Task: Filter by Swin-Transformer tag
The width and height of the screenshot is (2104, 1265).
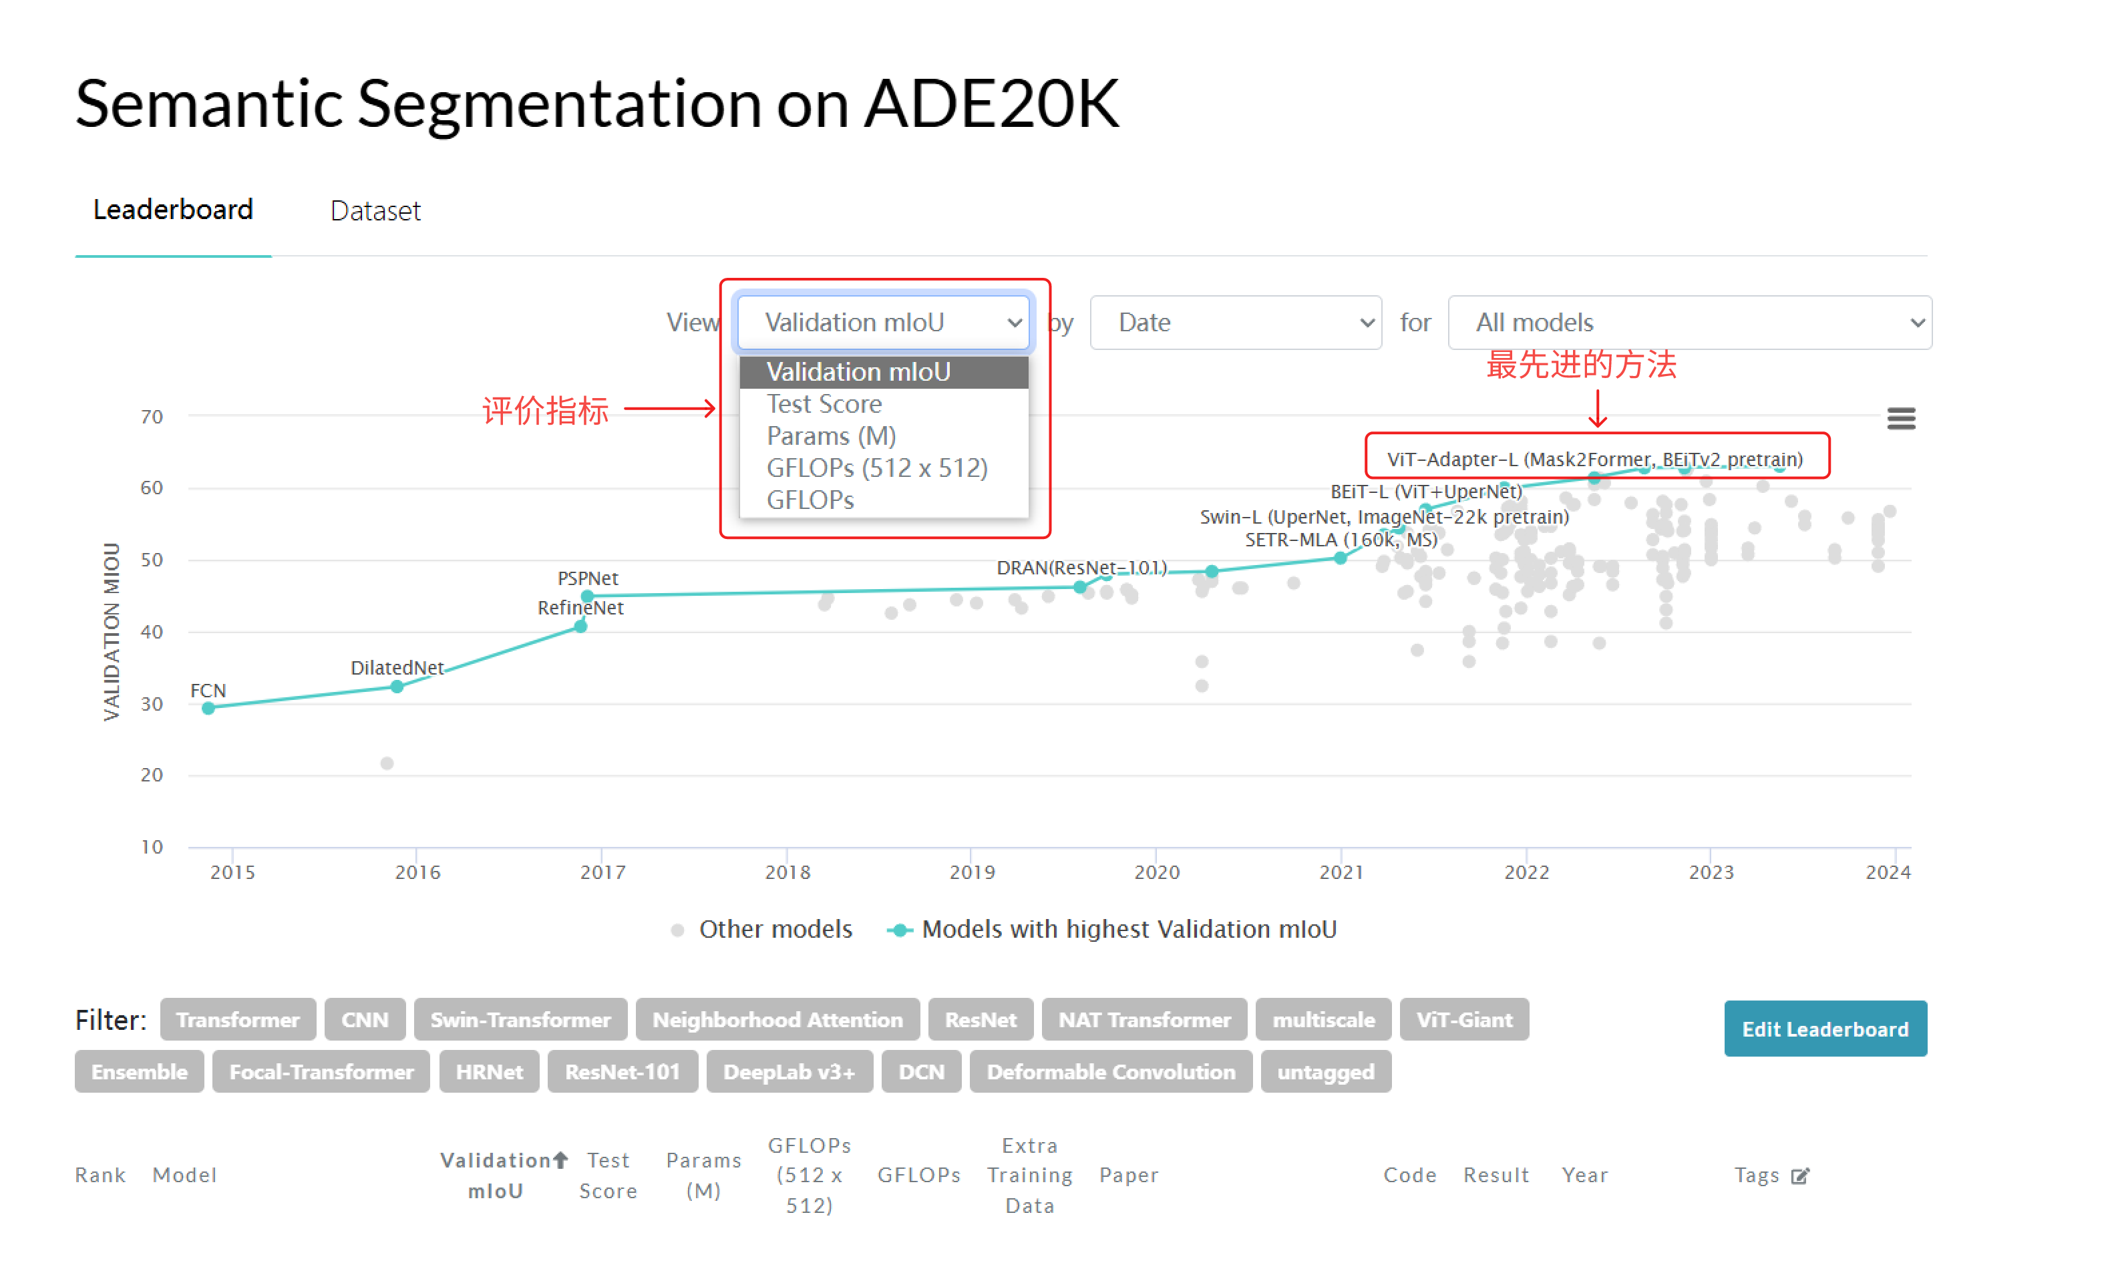Action: click(520, 1021)
